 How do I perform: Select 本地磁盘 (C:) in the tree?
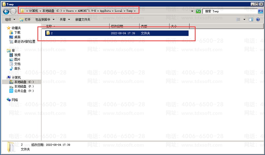click(x=24, y=82)
